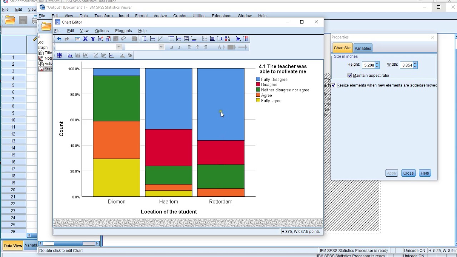Align text left

pos(190,47)
